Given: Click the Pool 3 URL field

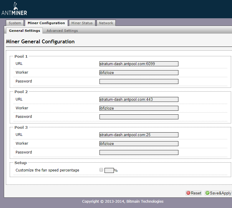Looking at the screenshot, I should click(x=139, y=135).
